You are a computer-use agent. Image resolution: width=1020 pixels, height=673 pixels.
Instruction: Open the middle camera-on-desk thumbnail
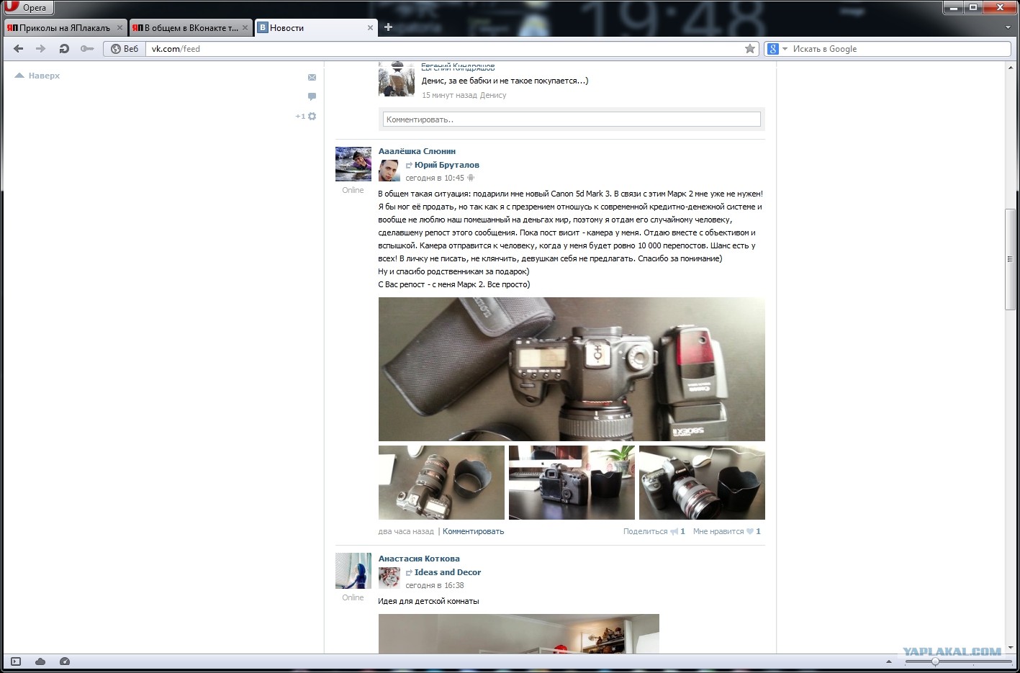572,482
